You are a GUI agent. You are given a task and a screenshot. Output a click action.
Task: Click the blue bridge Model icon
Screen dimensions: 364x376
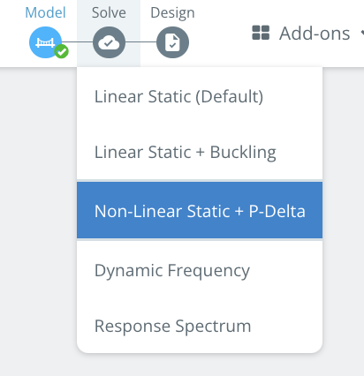pyautogui.click(x=45, y=42)
